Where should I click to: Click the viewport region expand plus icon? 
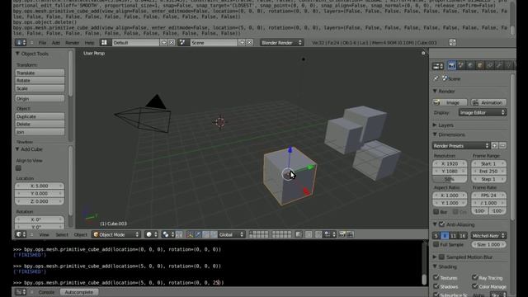pos(423,53)
